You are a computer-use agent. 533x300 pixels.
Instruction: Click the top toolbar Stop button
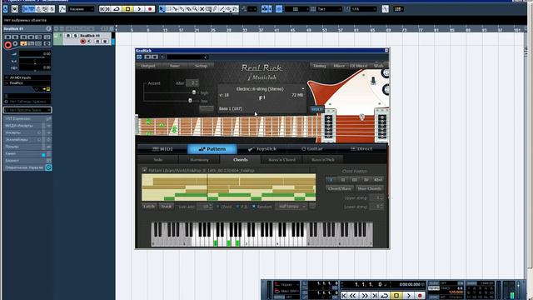tap(127, 9)
